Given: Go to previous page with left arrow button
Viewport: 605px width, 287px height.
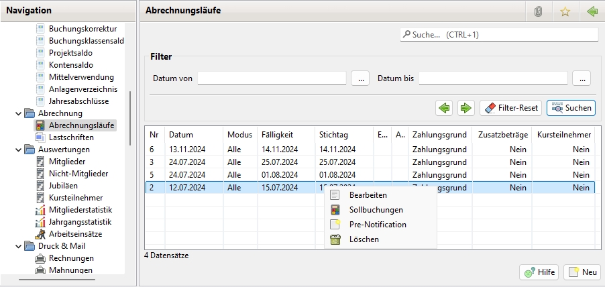Looking at the screenshot, I should pos(445,107).
